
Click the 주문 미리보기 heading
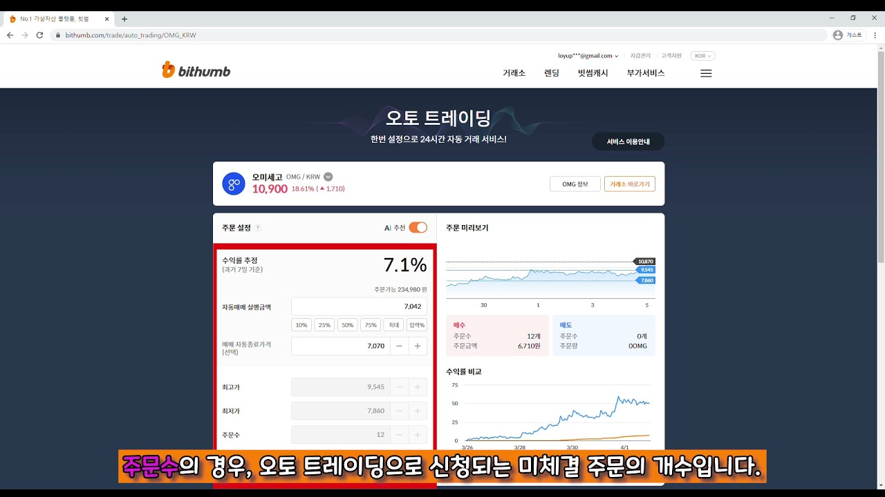click(x=467, y=228)
